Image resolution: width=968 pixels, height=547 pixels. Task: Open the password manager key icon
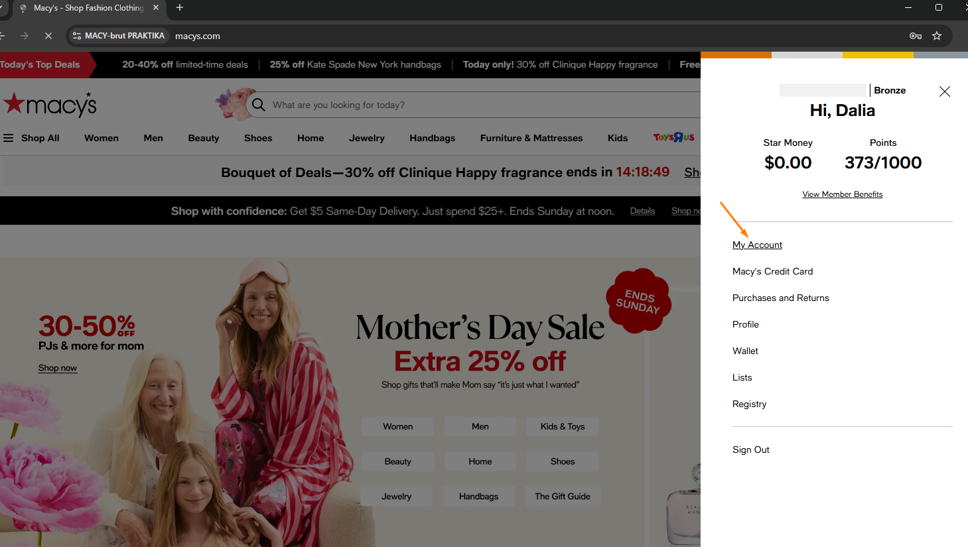pyautogui.click(x=916, y=36)
